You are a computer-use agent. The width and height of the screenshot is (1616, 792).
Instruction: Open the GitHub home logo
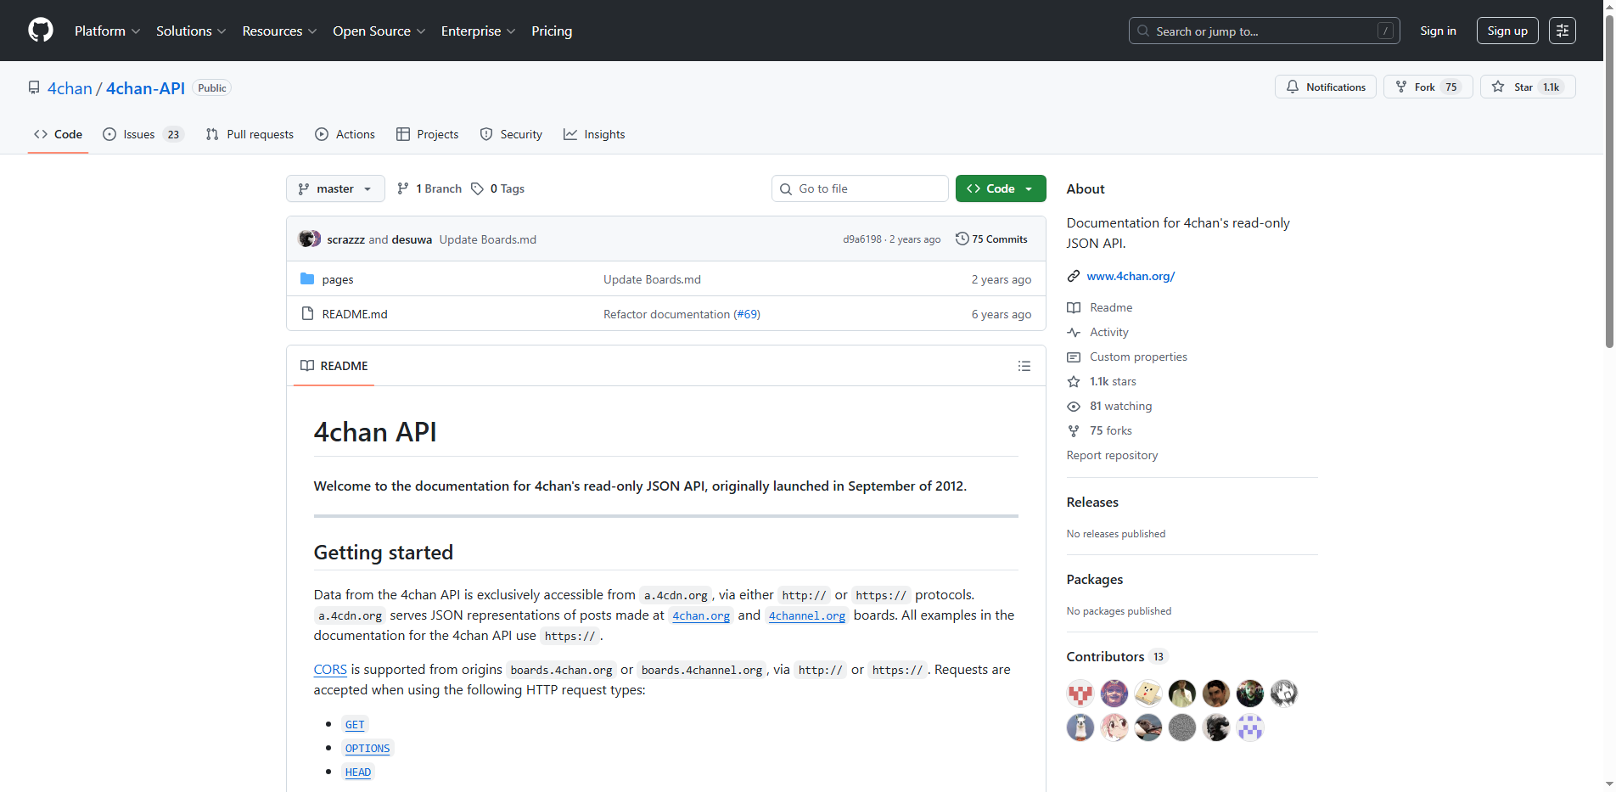click(x=41, y=31)
